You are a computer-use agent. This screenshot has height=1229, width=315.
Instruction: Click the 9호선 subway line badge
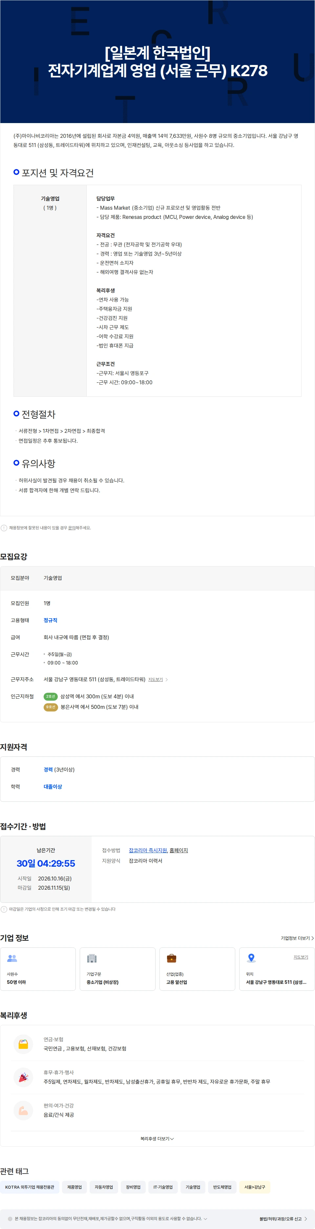(51, 707)
